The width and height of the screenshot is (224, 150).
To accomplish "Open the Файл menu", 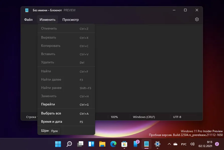I will [28, 20].
